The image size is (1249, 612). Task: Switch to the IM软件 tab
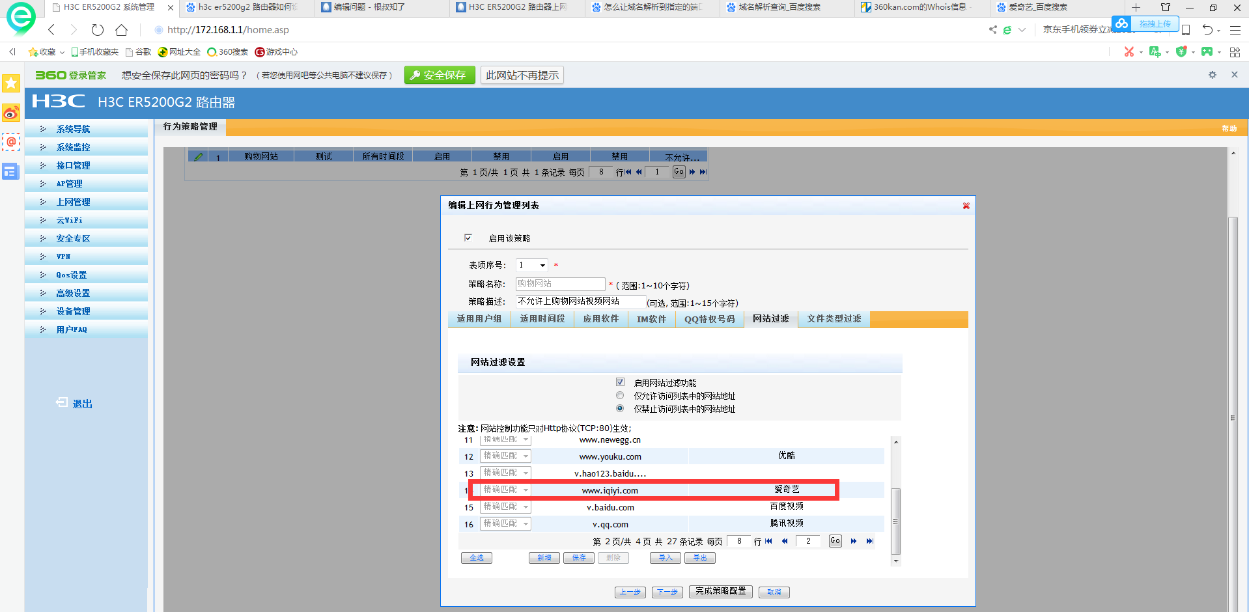point(651,319)
